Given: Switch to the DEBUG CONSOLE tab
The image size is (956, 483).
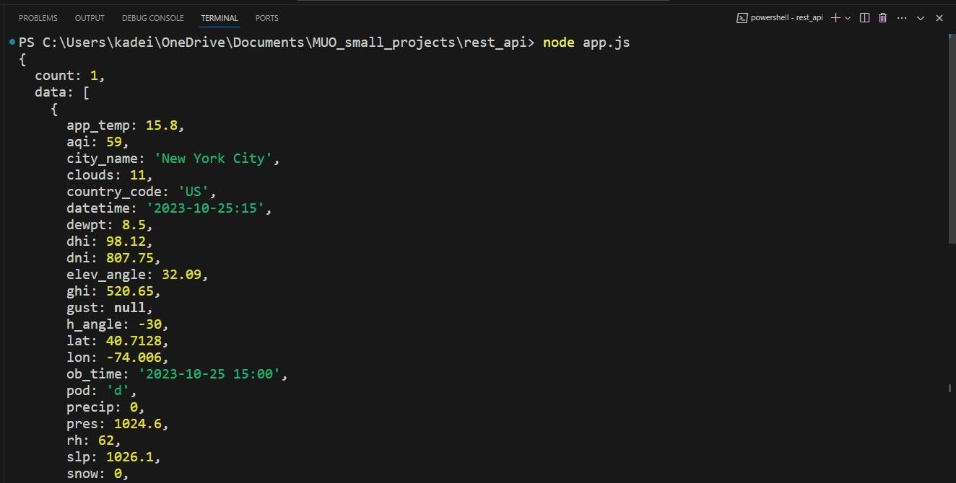Looking at the screenshot, I should tap(152, 17).
